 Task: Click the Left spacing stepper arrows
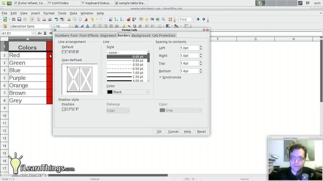201,48
